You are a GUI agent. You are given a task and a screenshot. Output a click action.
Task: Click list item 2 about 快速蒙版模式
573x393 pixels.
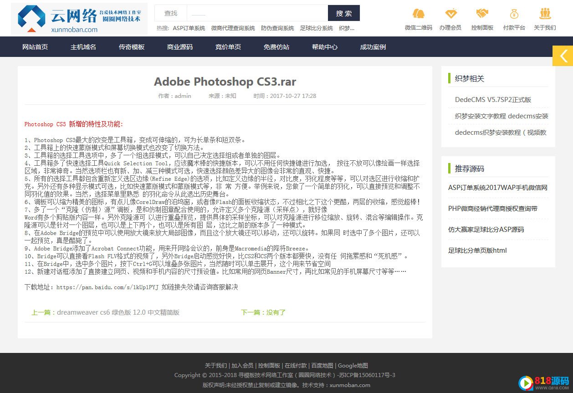click(114, 148)
